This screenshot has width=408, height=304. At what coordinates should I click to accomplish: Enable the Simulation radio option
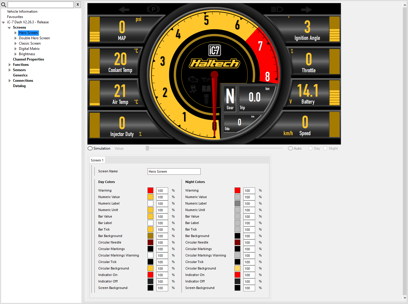click(x=90, y=148)
